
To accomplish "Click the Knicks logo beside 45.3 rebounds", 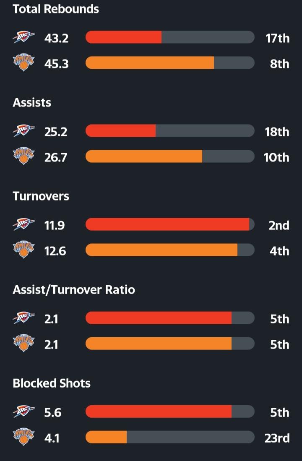I will point(23,63).
